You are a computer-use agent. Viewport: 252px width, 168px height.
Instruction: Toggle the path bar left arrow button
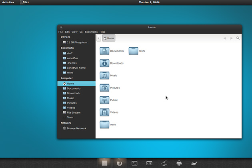[99, 38]
